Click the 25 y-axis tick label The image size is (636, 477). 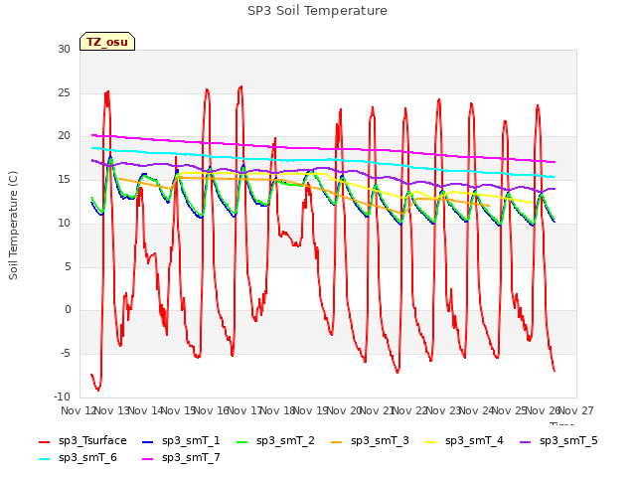click(64, 92)
